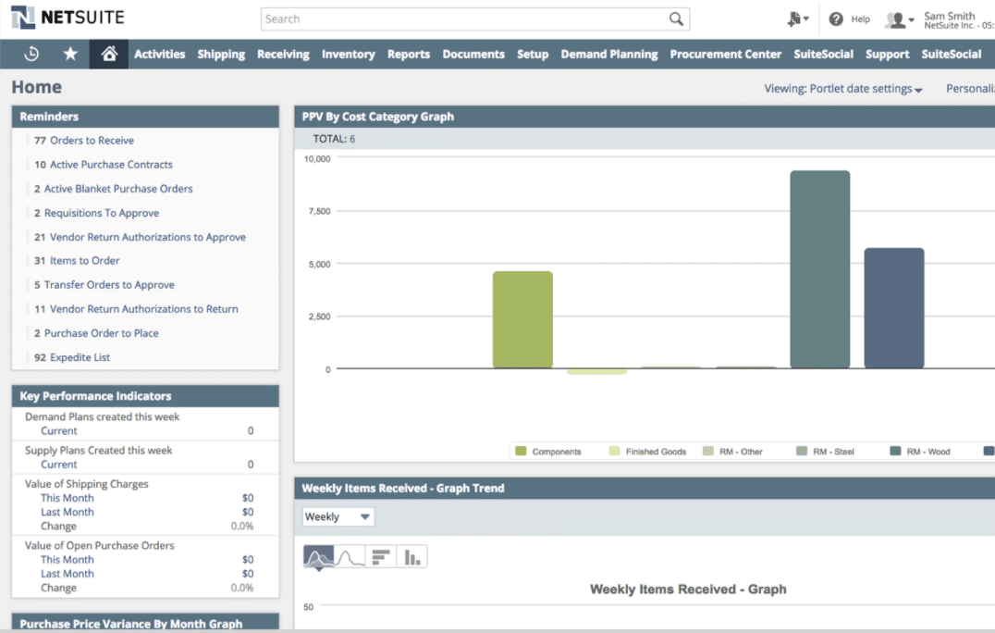
Task: Click inside the global search field
Action: click(x=462, y=18)
